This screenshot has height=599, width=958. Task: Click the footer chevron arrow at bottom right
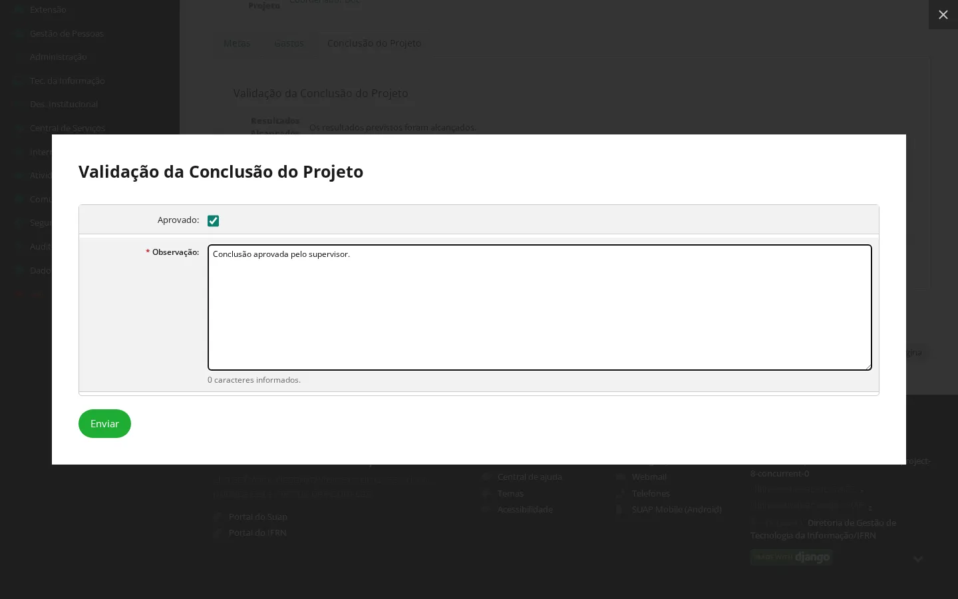[918, 559]
